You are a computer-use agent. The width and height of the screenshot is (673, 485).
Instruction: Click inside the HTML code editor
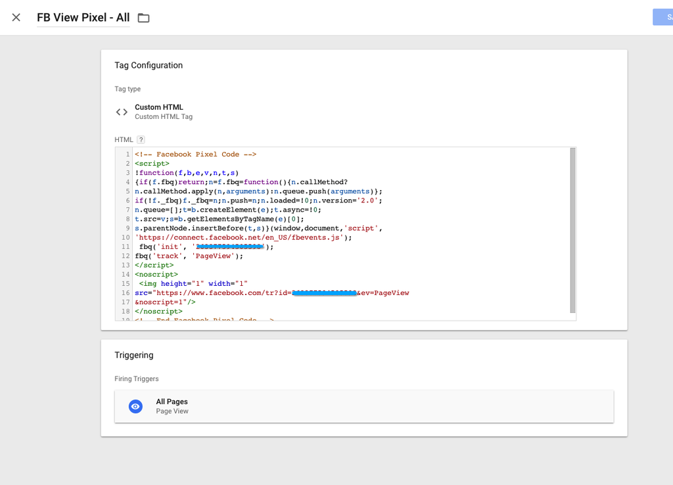click(346, 234)
